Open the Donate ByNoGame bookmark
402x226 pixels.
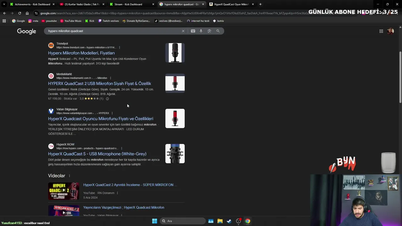pyautogui.click(x=136, y=21)
